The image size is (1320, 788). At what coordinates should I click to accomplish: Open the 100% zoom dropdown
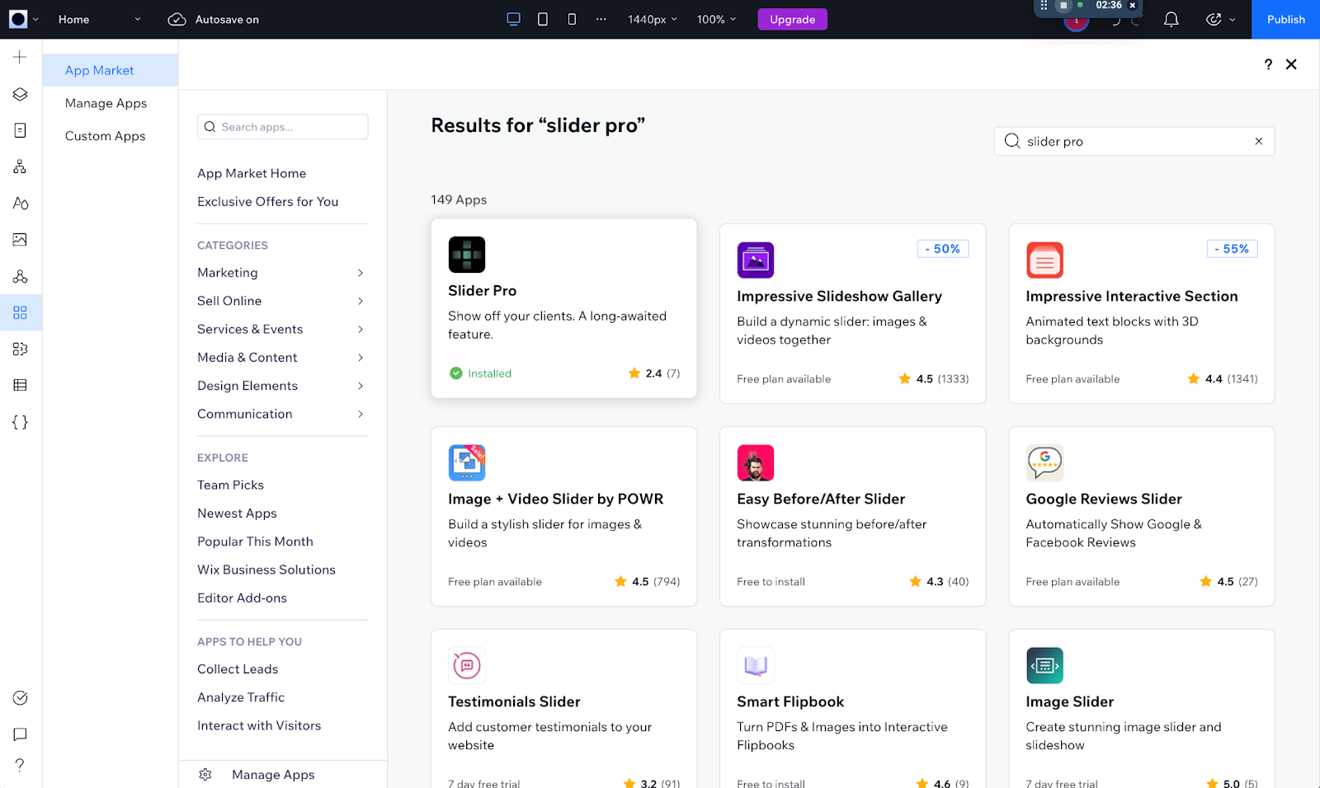click(x=717, y=19)
